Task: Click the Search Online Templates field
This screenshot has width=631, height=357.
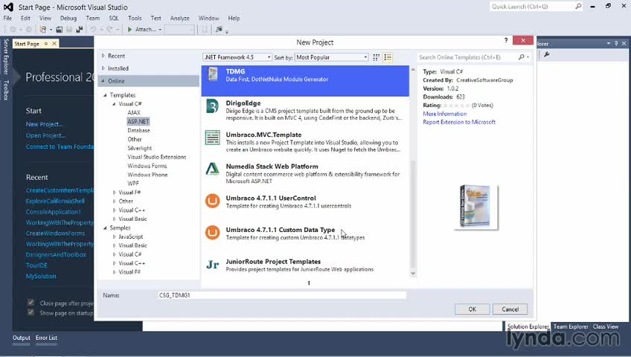Action: click(467, 57)
